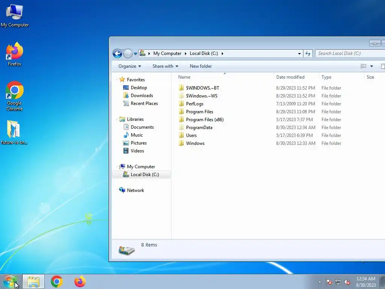Open Windows Explorer from the taskbar

click(33, 281)
